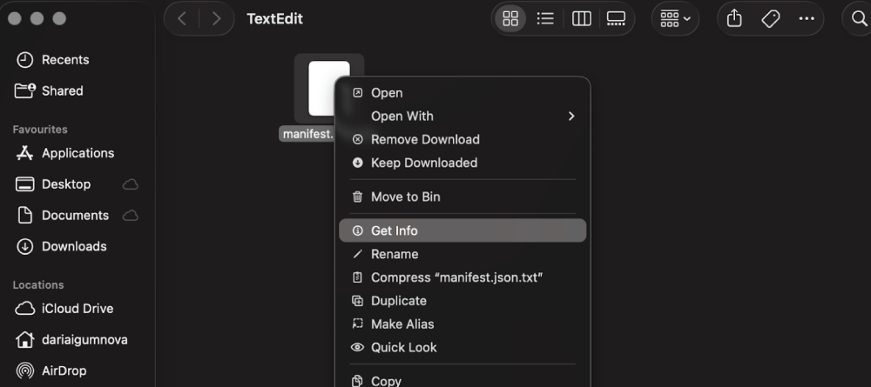This screenshot has height=387, width=871.
Task: Open the Tags editor icon
Action: [x=770, y=18]
